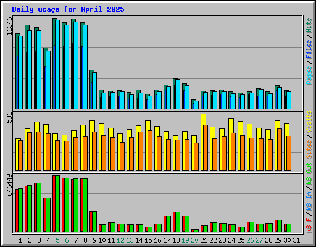Click day label 31 on the x-axis
The width and height of the screenshot is (316, 247).
[296, 240]
